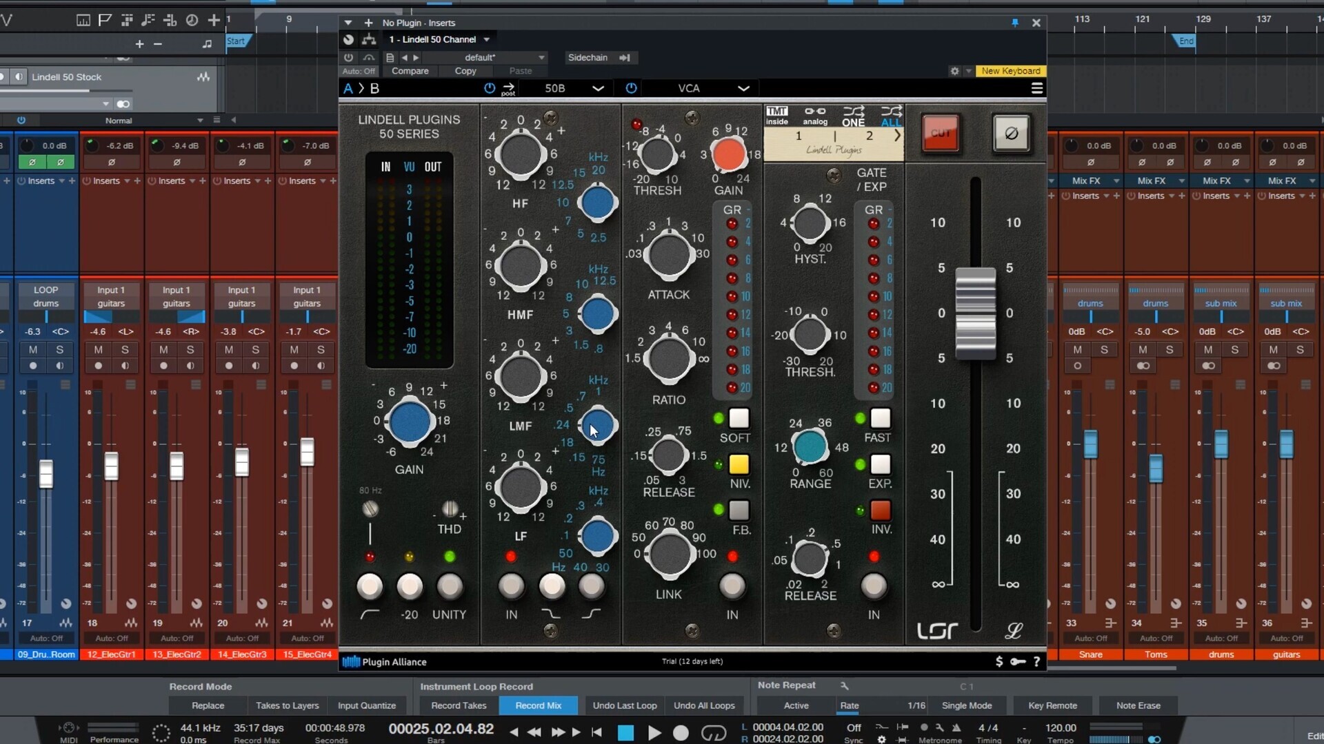Open dropdown arrow next to settings gear
This screenshot has height=744, width=1324.
(x=968, y=71)
